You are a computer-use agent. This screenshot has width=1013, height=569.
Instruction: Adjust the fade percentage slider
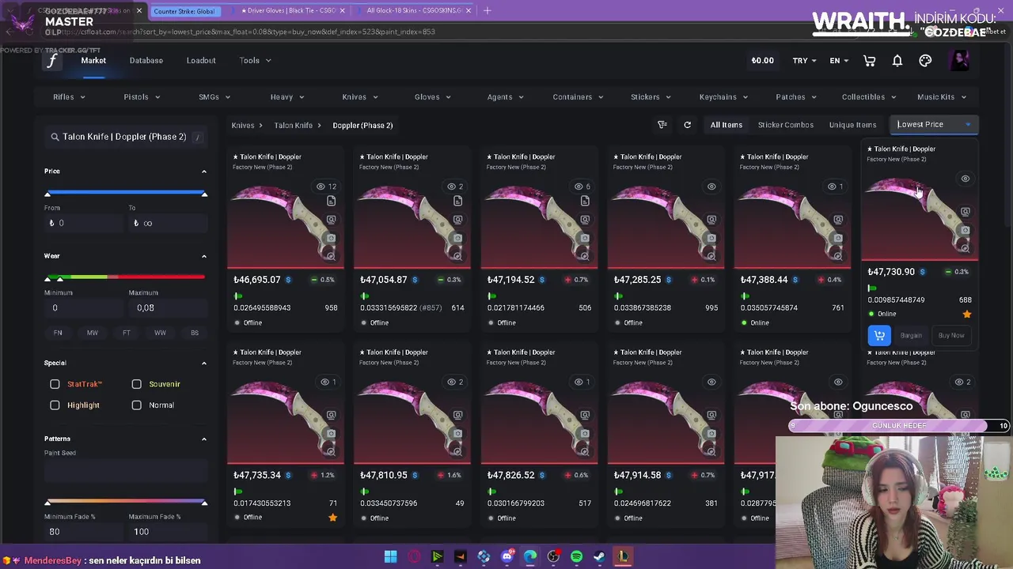126,503
